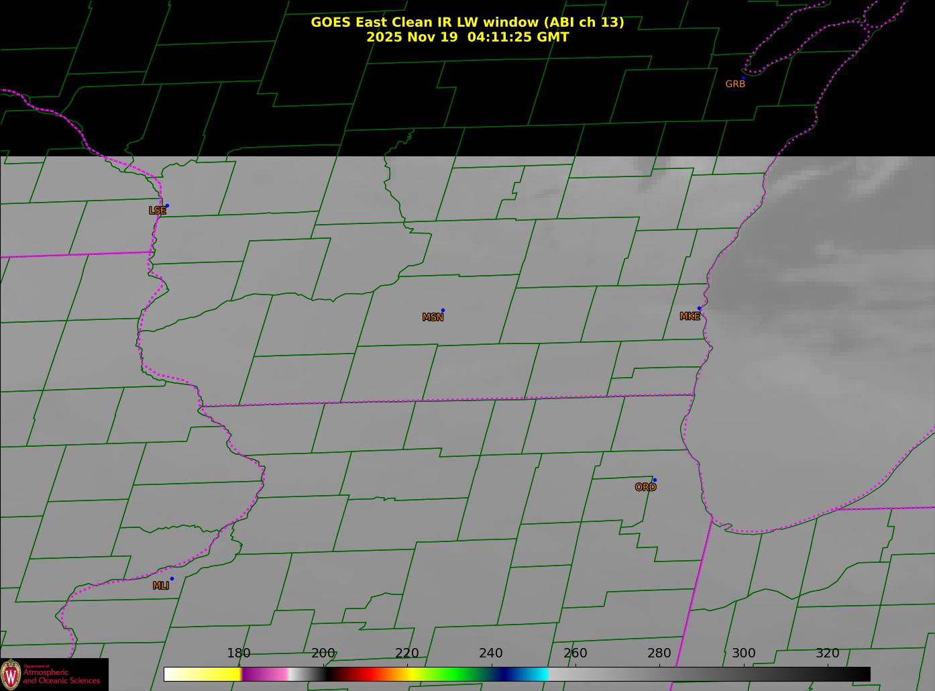Click the 200 colorbar label
This screenshot has width=935, height=691.
pos(323,653)
